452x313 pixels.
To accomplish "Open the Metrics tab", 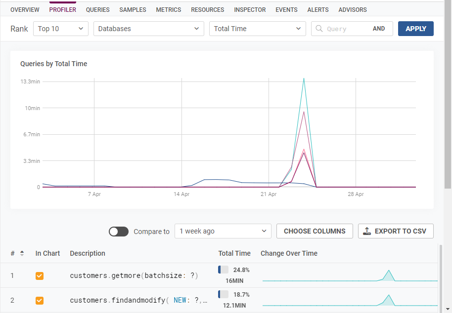I will pyautogui.click(x=169, y=9).
